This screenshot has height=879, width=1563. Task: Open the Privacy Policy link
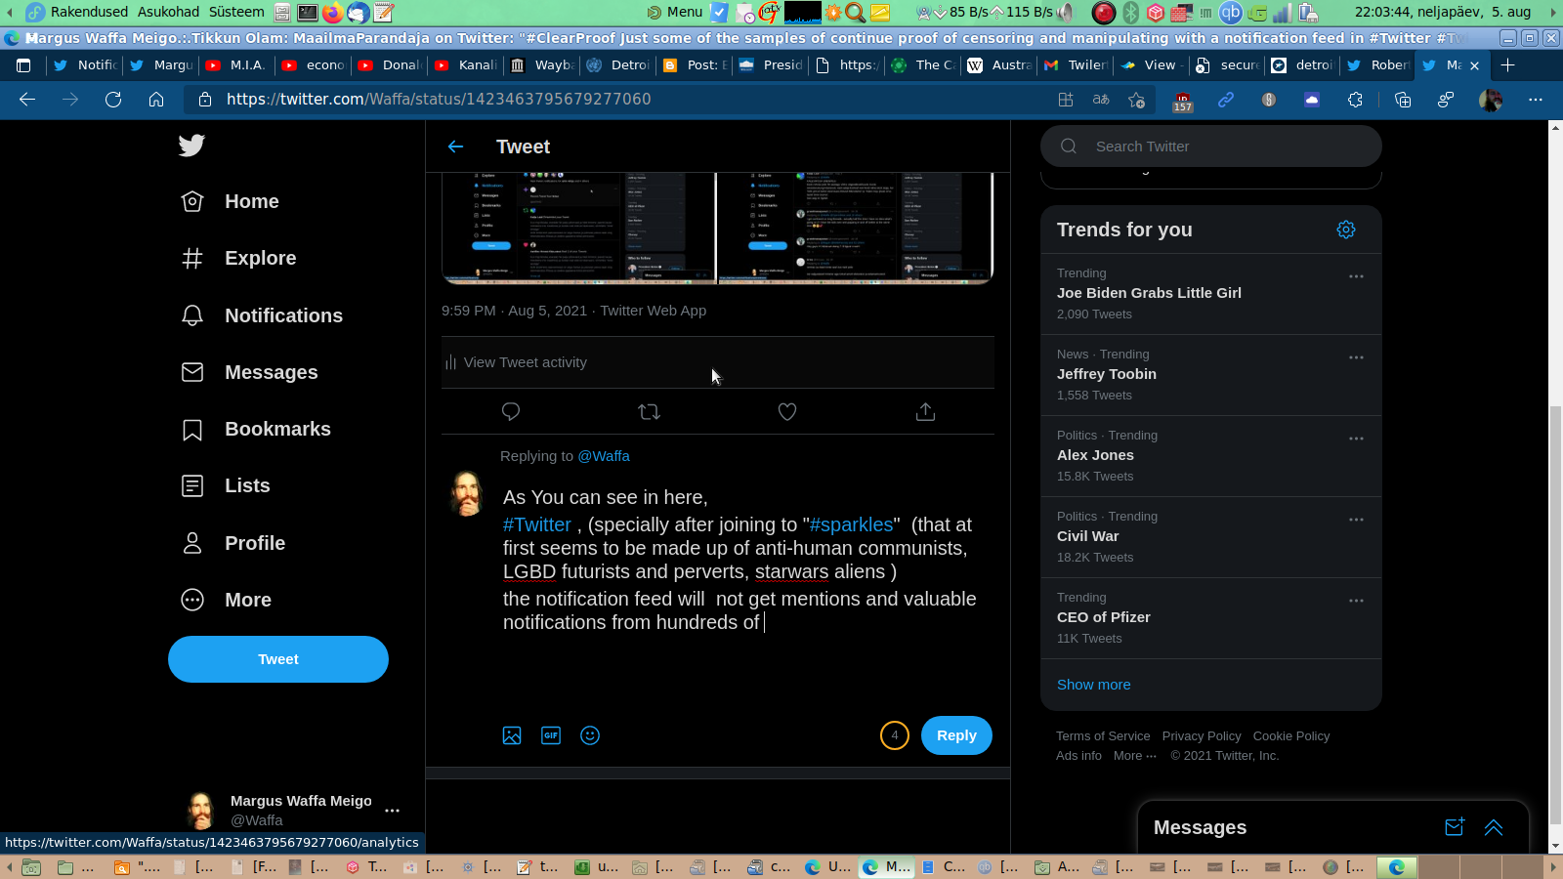(1202, 736)
